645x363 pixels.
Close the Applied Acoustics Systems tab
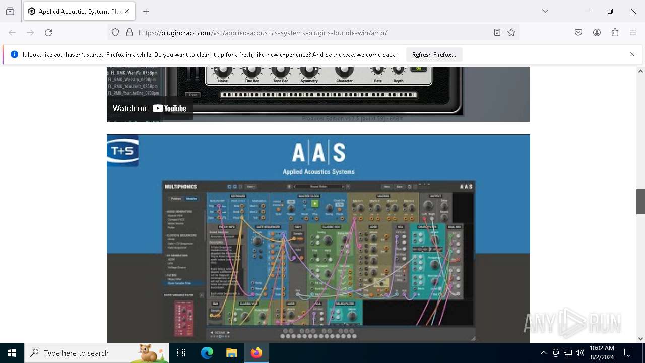(x=127, y=11)
